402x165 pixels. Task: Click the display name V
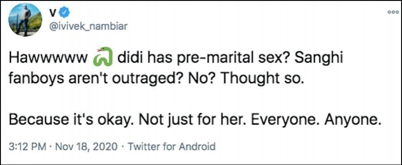click(x=52, y=13)
